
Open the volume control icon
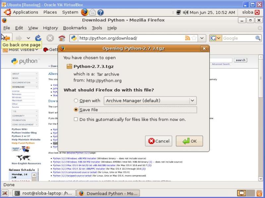(x=185, y=12)
